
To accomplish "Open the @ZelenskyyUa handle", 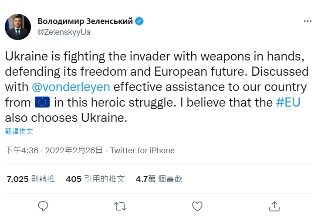I will (x=64, y=32).
